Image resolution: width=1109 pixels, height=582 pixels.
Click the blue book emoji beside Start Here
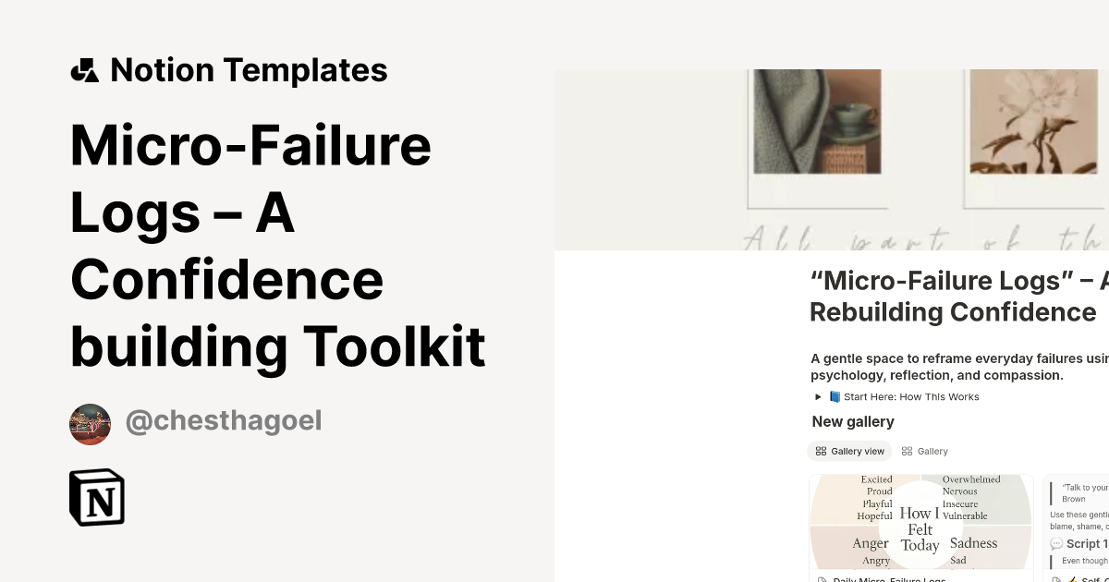(x=833, y=396)
